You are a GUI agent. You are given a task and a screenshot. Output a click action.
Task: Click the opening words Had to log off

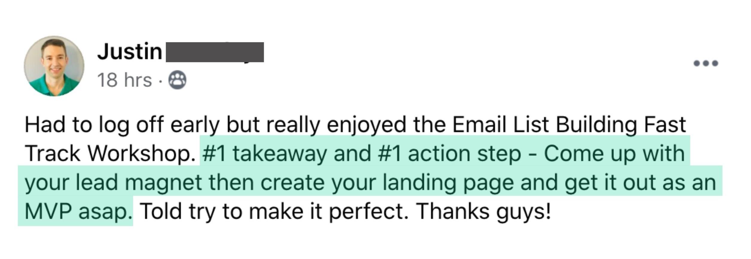click(x=94, y=125)
